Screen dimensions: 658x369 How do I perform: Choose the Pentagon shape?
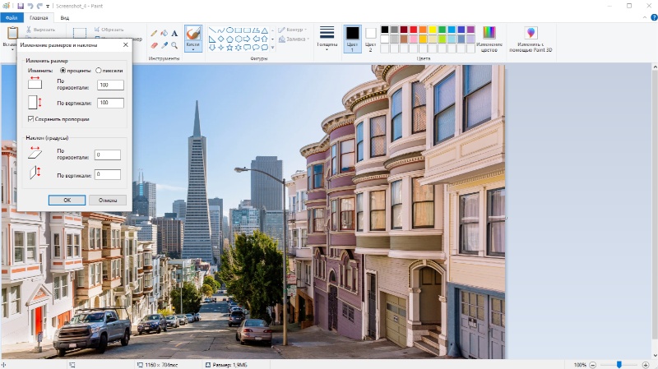(230, 39)
